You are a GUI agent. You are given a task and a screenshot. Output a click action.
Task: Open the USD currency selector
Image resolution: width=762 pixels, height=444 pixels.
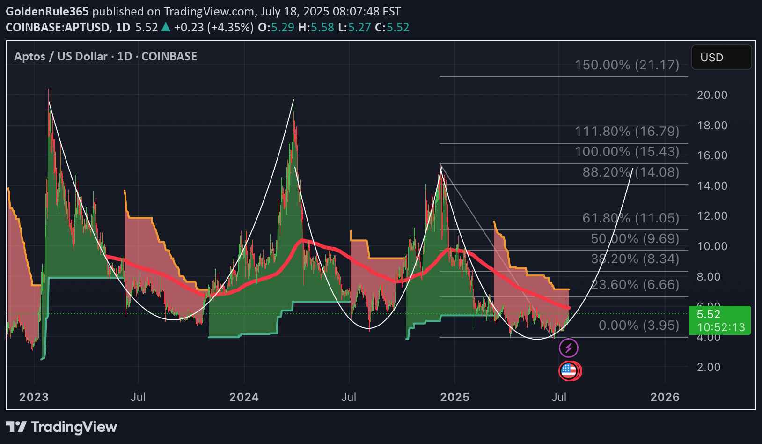tap(721, 57)
